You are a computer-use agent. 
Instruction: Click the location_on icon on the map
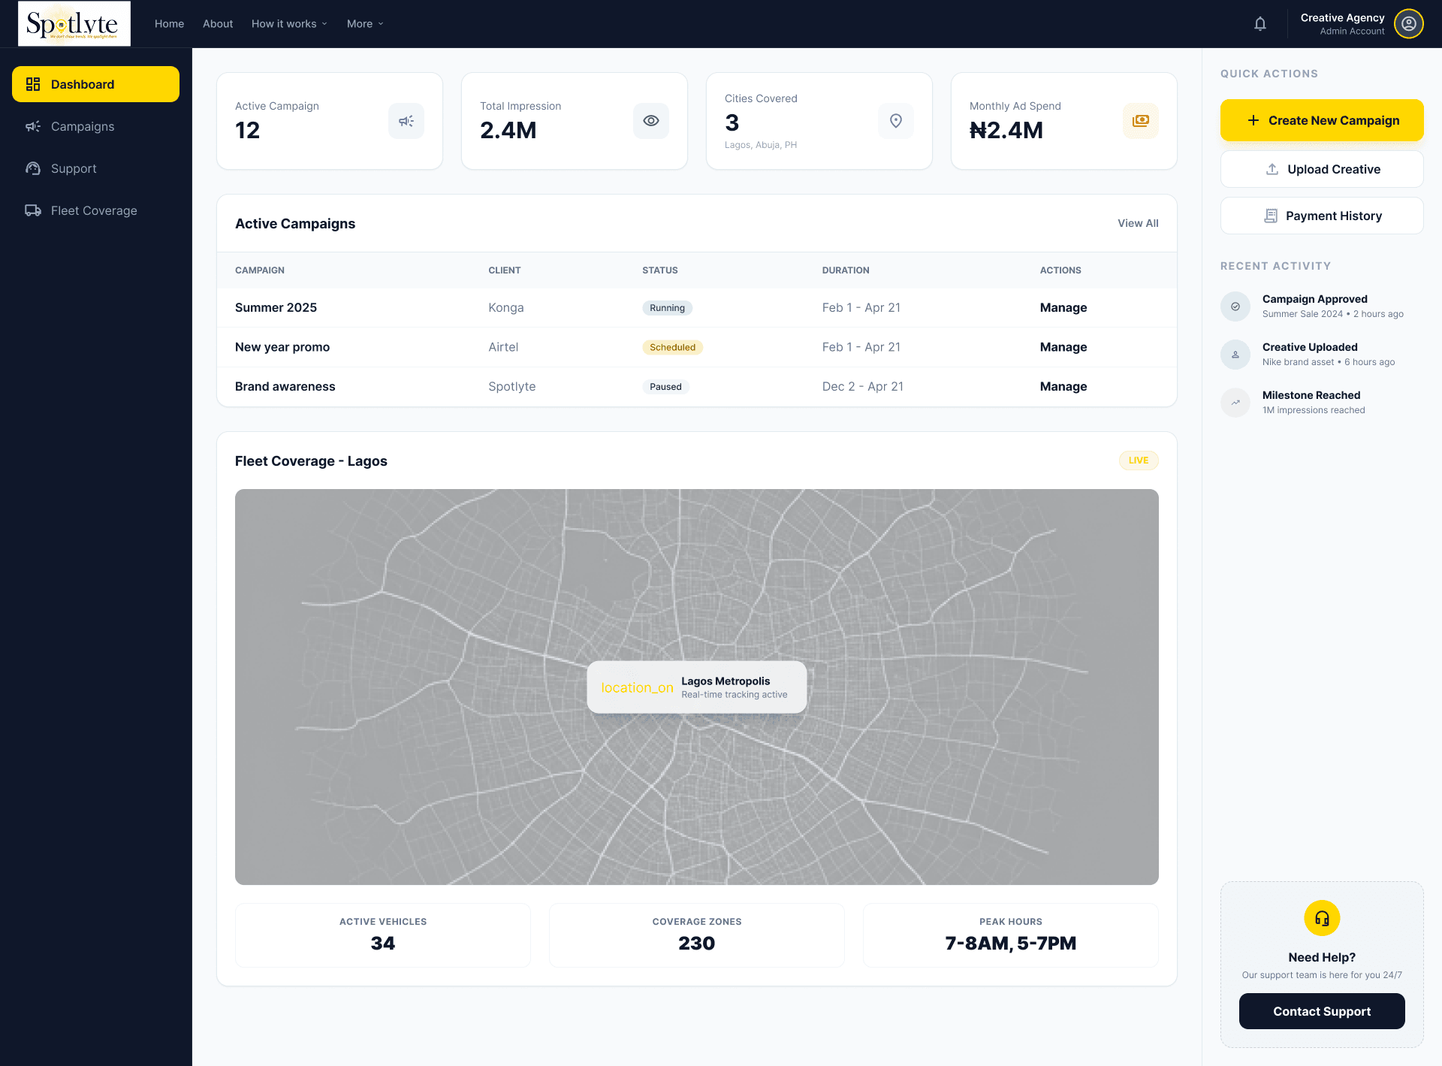tap(637, 687)
